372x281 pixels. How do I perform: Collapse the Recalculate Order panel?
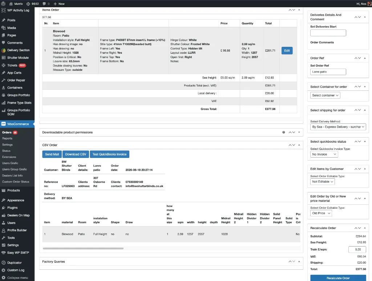pyautogui.click(x=365, y=228)
